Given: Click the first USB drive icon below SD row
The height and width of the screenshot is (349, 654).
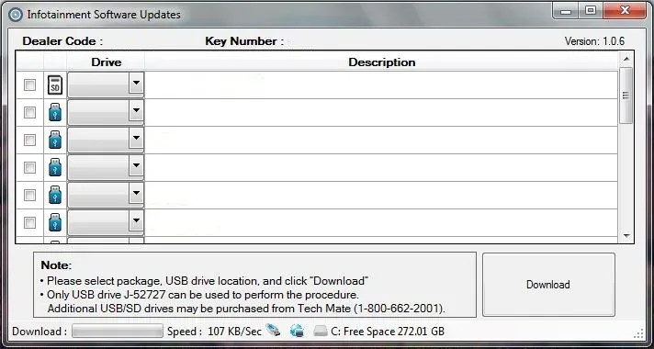Looking at the screenshot, I should pyautogui.click(x=55, y=113).
